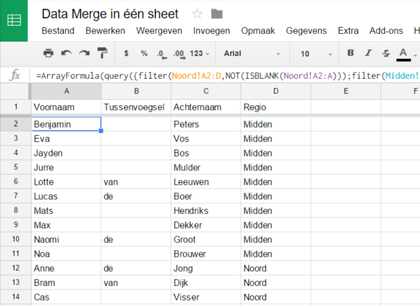This screenshot has height=306, width=420.
Task: Select the cell containing Hendriks
Action: pyautogui.click(x=206, y=210)
